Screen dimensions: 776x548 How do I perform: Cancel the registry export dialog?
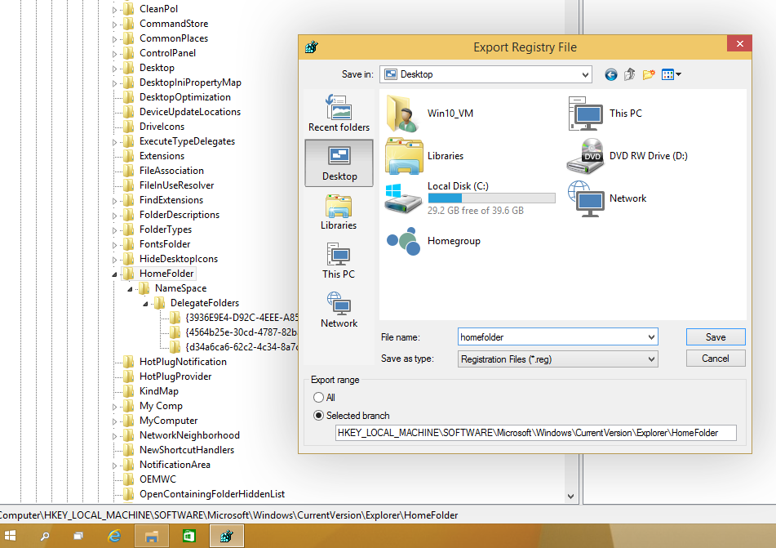click(x=715, y=358)
